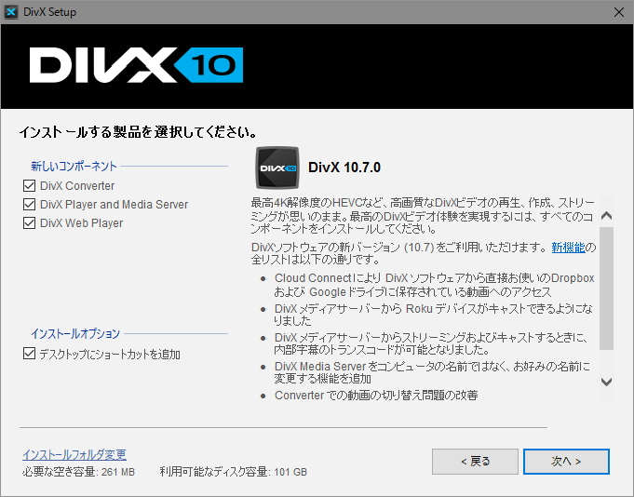Viewport: 634px width, 497px height.
Task: Click the DivX Media Server rename bullet text
Action: pyautogui.click(x=432, y=372)
